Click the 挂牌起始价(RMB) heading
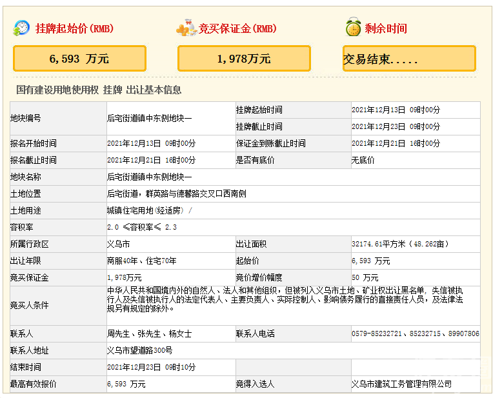The image size is (502, 398). click(x=74, y=29)
